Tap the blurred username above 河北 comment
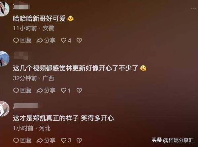 [x=26, y=106]
